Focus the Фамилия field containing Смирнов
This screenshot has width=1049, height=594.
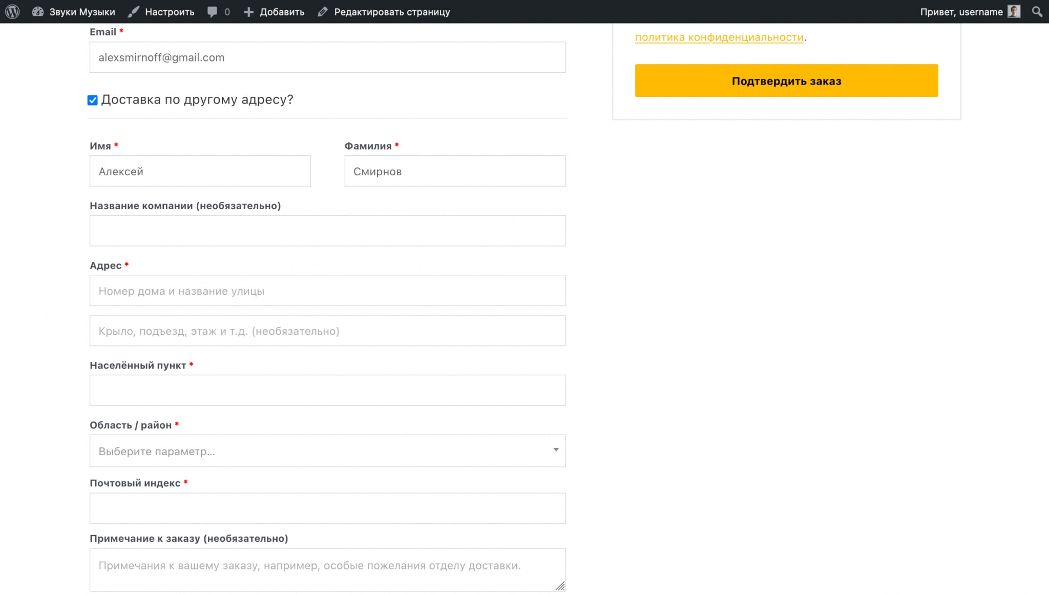[455, 171]
